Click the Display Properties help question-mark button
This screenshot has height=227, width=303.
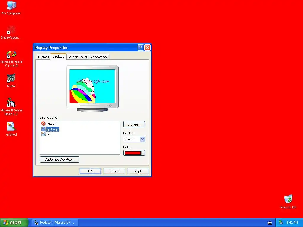coord(141,47)
